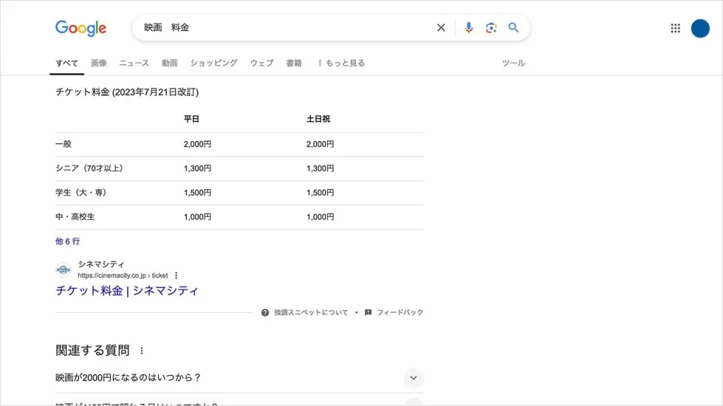Open the チケット料金 | シネマシティ result link
This screenshot has height=406, width=723.
tap(127, 290)
